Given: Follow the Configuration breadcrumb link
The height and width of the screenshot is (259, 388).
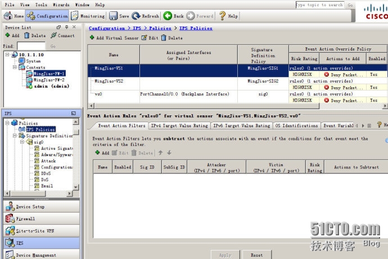Looking at the screenshot, I should (x=107, y=28).
